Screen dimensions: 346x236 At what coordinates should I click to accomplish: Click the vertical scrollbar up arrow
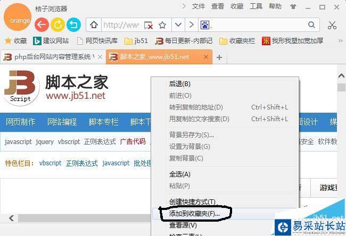(x=341, y=76)
